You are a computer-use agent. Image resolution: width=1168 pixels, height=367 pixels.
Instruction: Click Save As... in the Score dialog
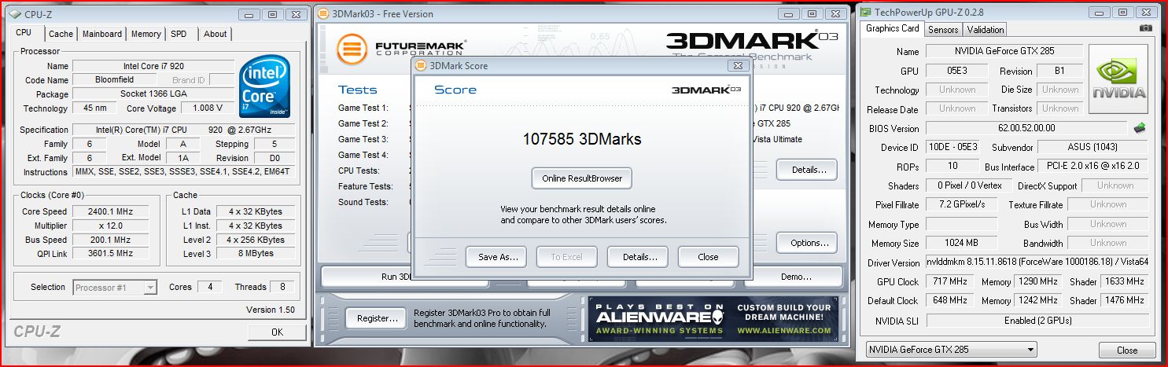click(x=496, y=257)
